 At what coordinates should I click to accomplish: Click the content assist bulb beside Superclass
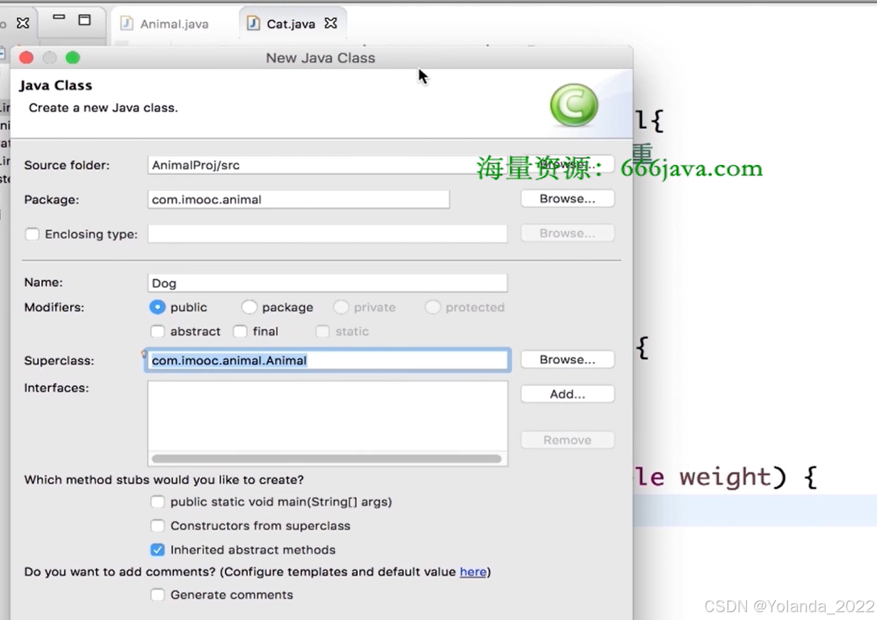(x=144, y=353)
